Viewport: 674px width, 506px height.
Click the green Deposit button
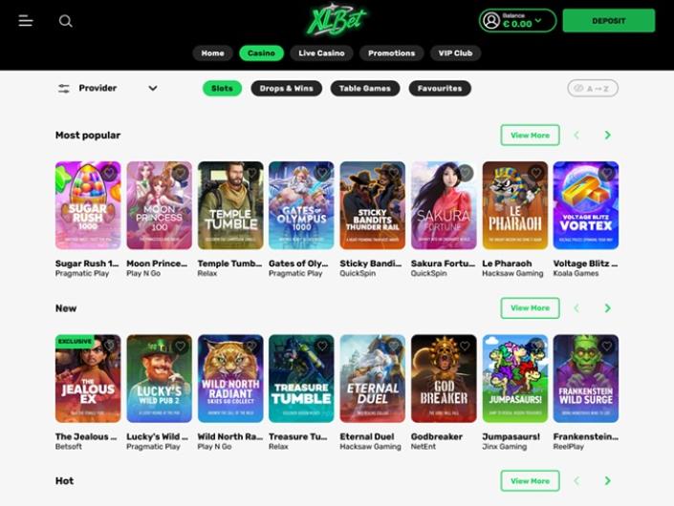609,21
